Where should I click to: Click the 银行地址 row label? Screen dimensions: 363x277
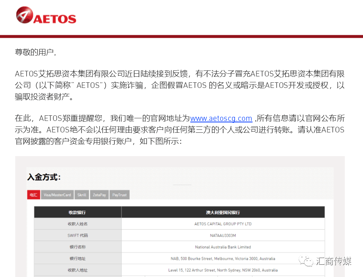point(78,258)
